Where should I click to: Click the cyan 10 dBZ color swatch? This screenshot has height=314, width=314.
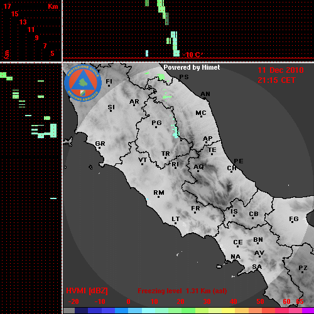click(x=149, y=311)
